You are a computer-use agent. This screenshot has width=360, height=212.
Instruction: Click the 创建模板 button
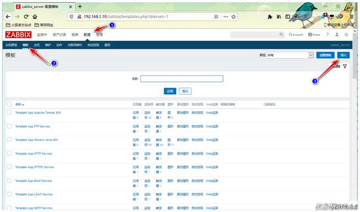click(x=325, y=55)
